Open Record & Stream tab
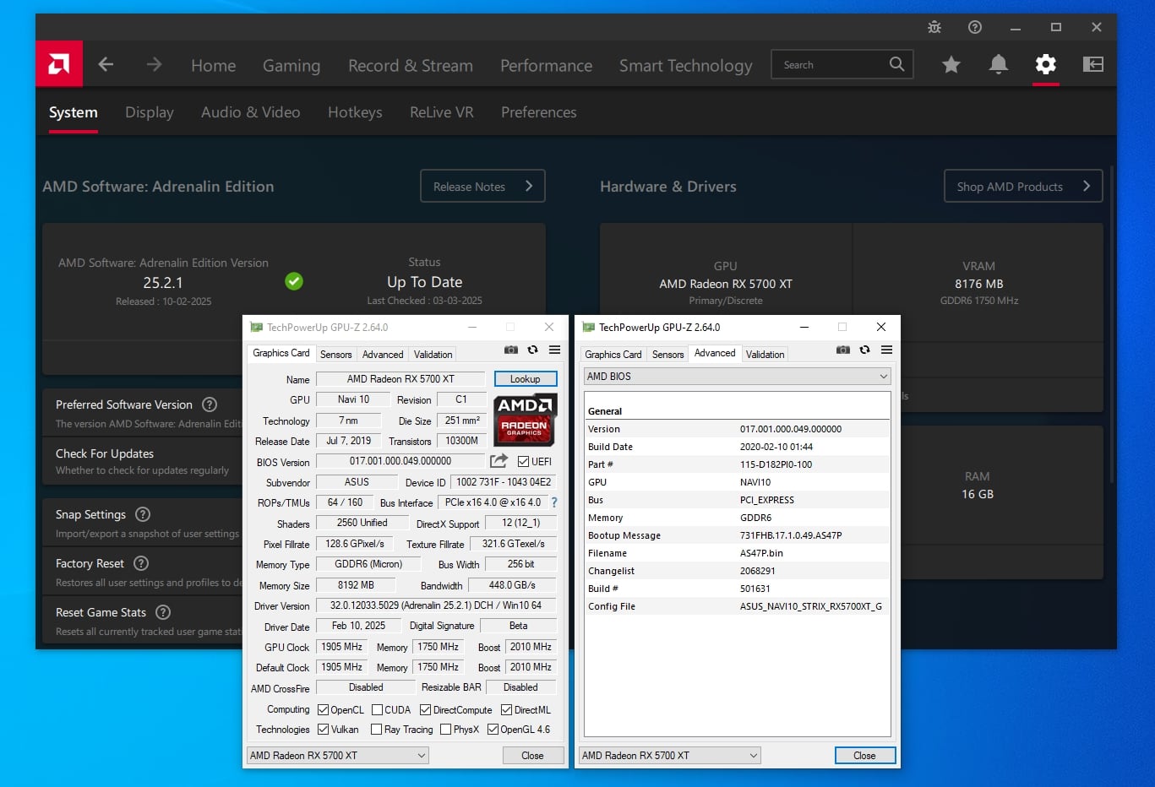 (411, 65)
